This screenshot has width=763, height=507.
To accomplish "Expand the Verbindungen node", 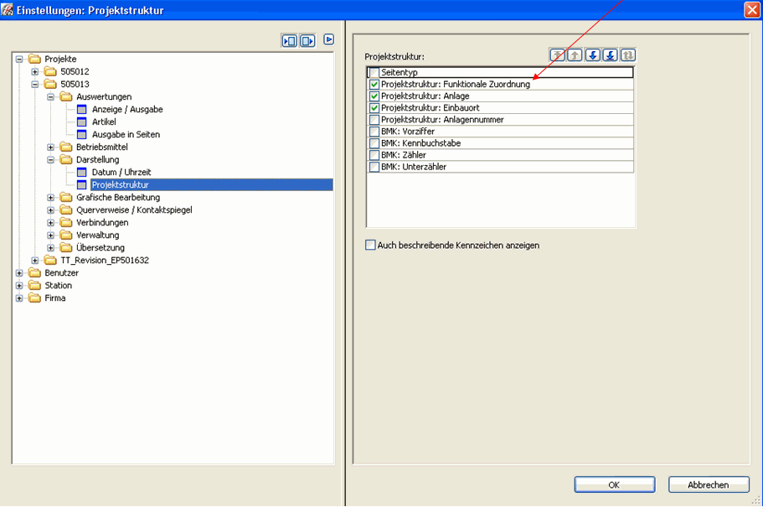I will coord(50,223).
